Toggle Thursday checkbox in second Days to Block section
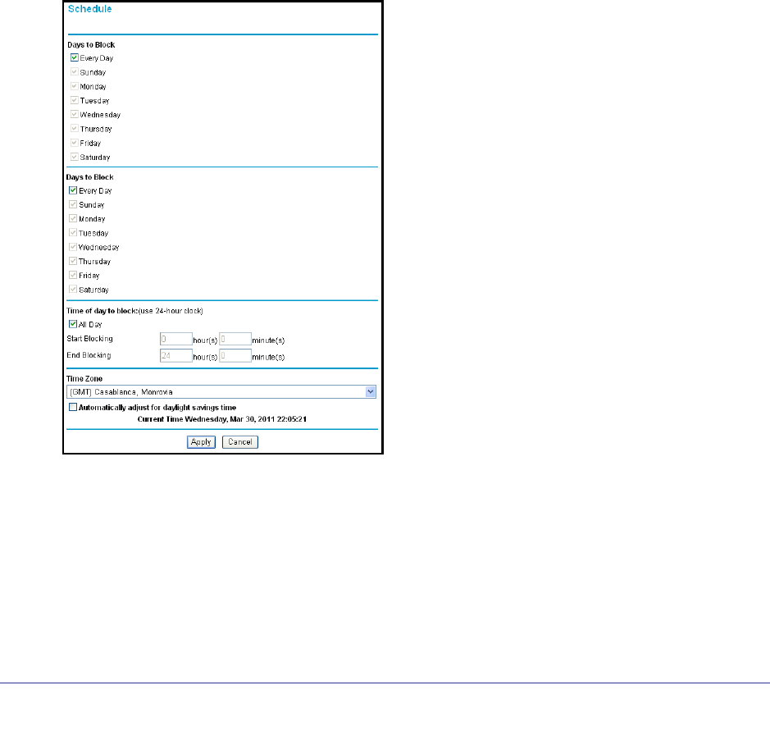The height and width of the screenshot is (740, 770). pos(73,261)
